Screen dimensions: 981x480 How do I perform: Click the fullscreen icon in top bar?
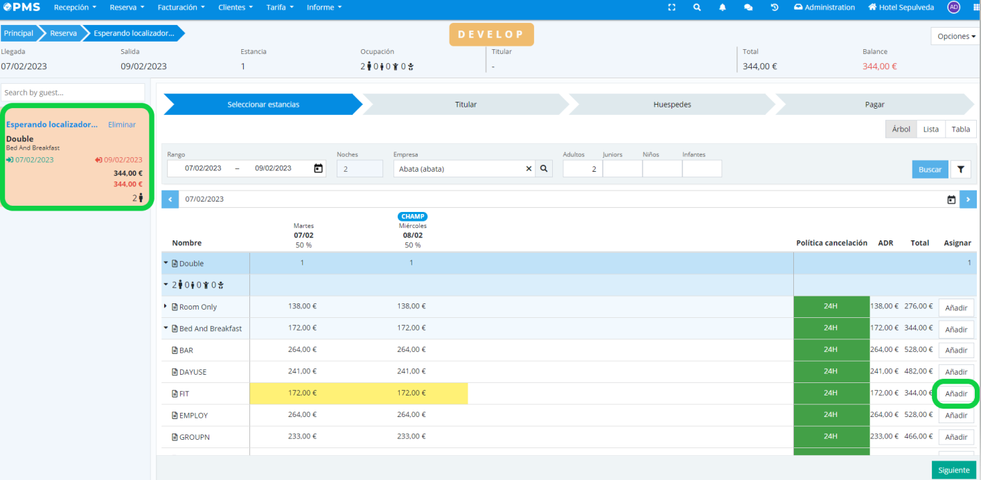[671, 8]
